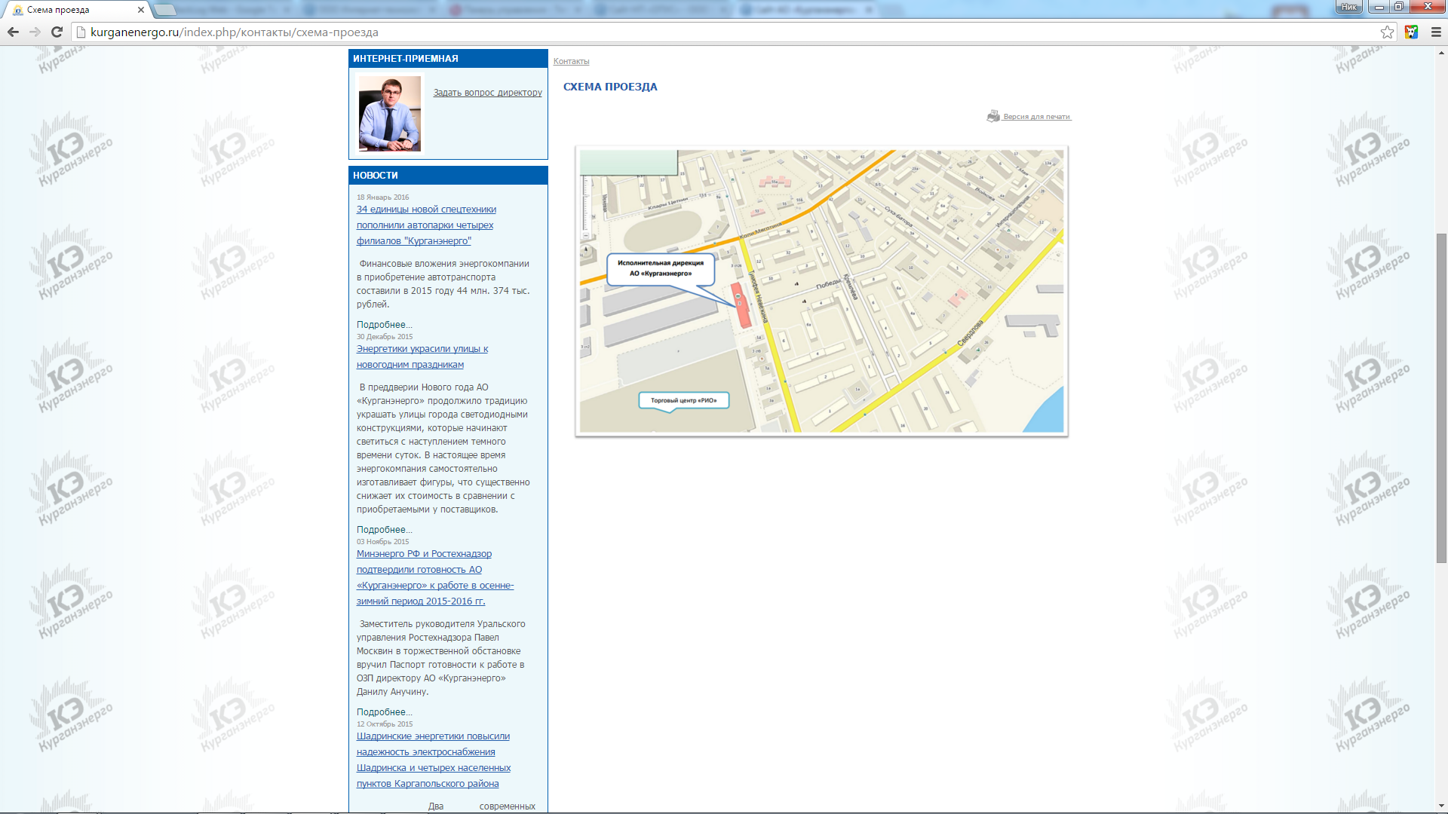Close the "Схема проезда" tab
Viewport: 1448px width, 814px height.
click(x=140, y=10)
